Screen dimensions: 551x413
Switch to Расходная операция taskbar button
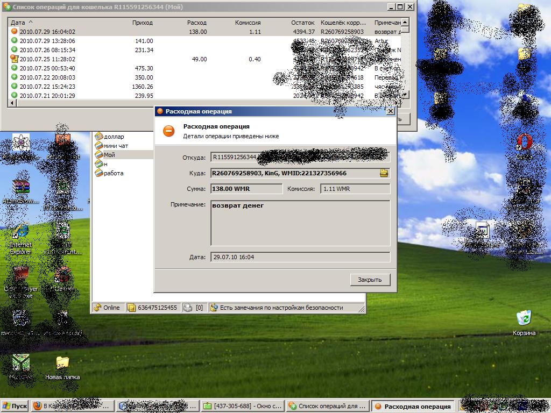pyautogui.click(x=413, y=406)
